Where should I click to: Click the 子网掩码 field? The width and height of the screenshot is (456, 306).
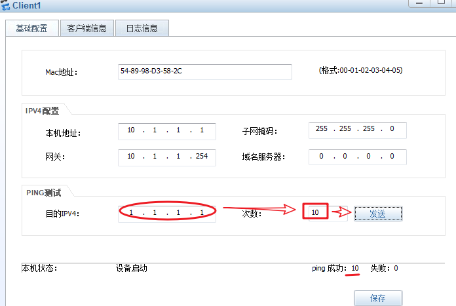point(358,130)
